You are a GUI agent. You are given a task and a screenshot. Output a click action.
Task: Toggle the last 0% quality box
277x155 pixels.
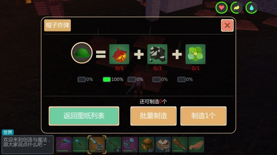point(181,80)
